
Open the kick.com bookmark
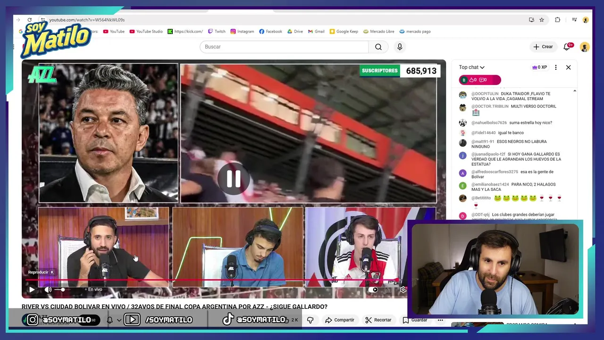tap(185, 32)
